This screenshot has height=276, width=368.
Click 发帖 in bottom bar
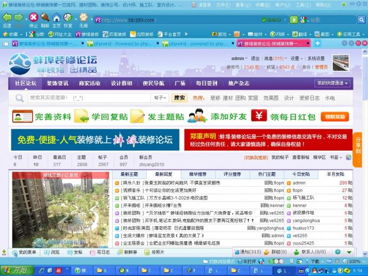75,252
